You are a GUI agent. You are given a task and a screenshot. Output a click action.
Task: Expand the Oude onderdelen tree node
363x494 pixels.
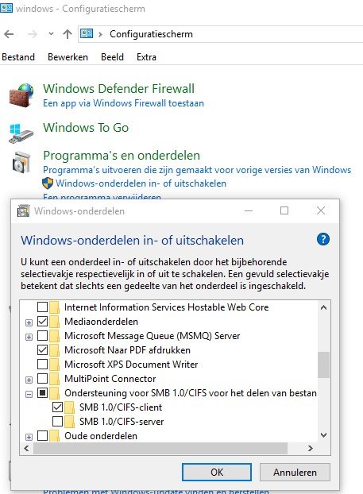pyautogui.click(x=29, y=437)
